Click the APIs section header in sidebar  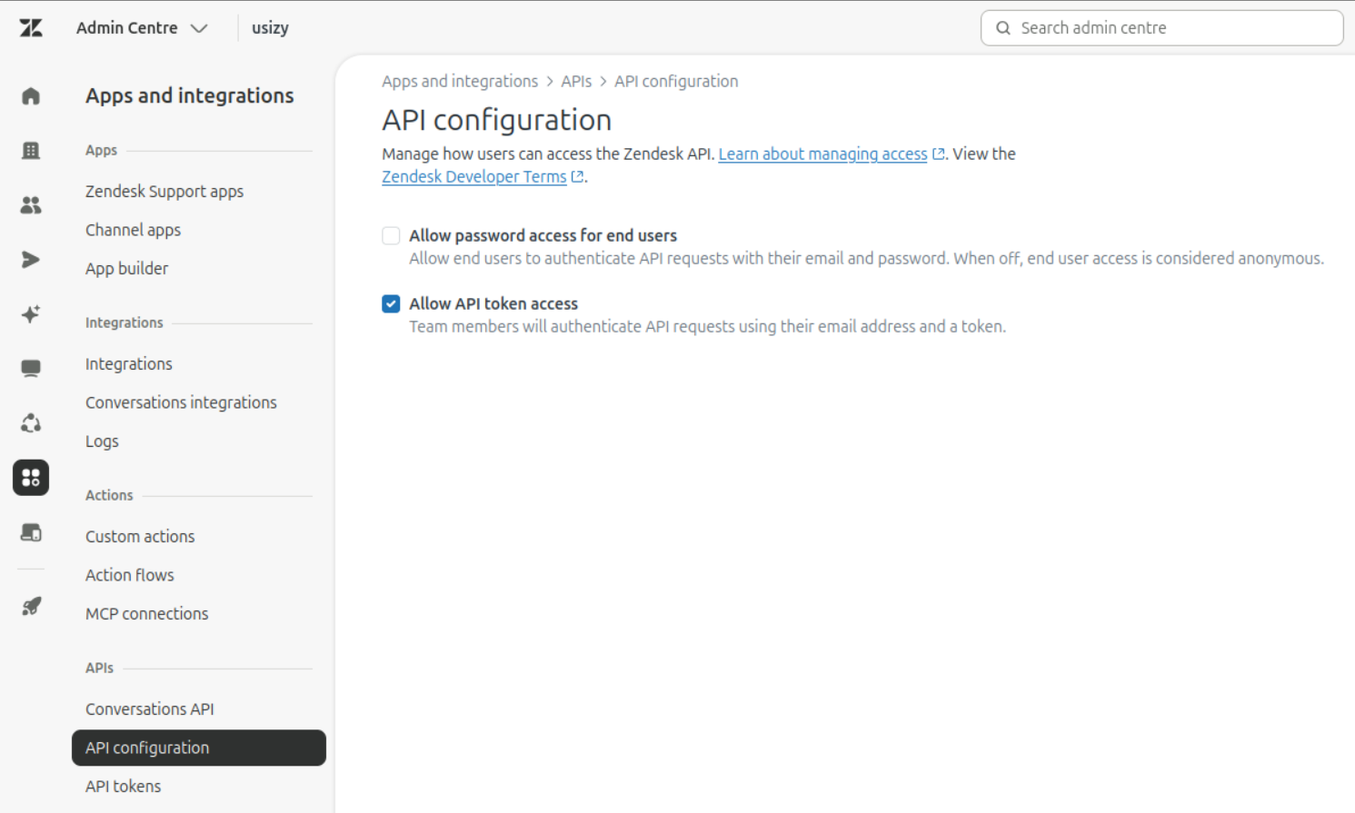[99, 669]
